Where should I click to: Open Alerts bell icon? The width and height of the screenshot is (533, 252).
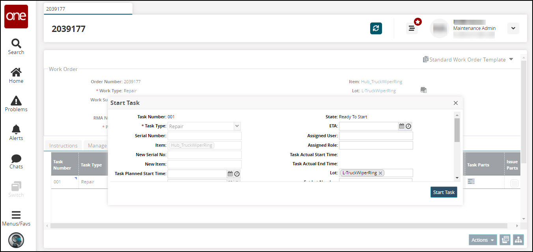tap(16, 133)
